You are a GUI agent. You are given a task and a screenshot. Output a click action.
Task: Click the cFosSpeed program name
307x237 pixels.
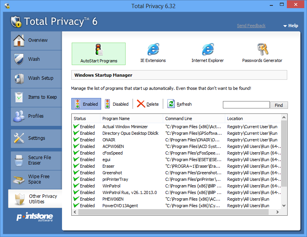pos(112,153)
